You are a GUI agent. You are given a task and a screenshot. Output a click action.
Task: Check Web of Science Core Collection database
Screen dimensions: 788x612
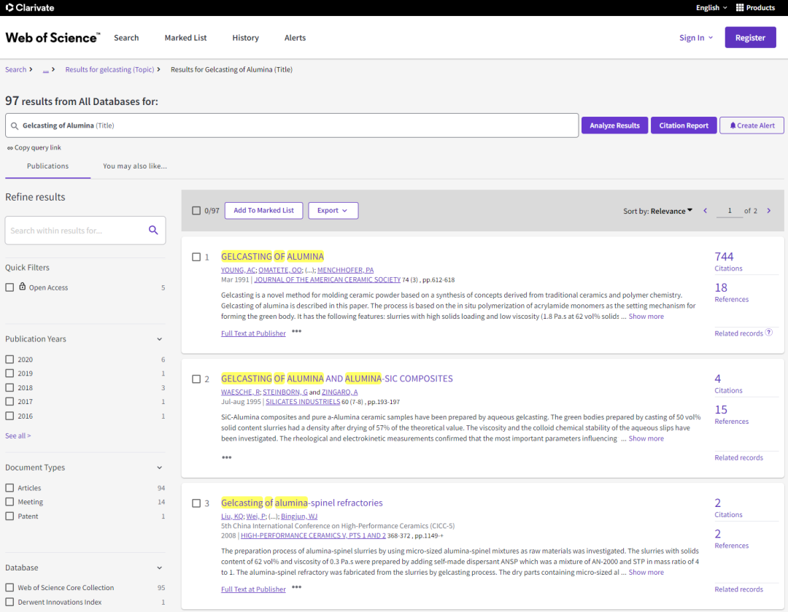9,587
